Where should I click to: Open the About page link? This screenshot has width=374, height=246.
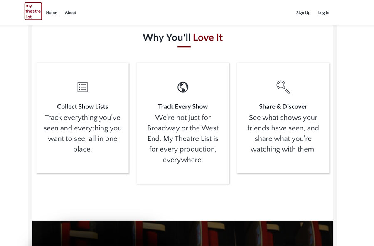pyautogui.click(x=71, y=12)
